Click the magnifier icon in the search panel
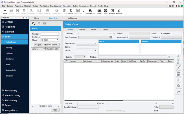The image size is (184, 114). [x=34, y=24]
